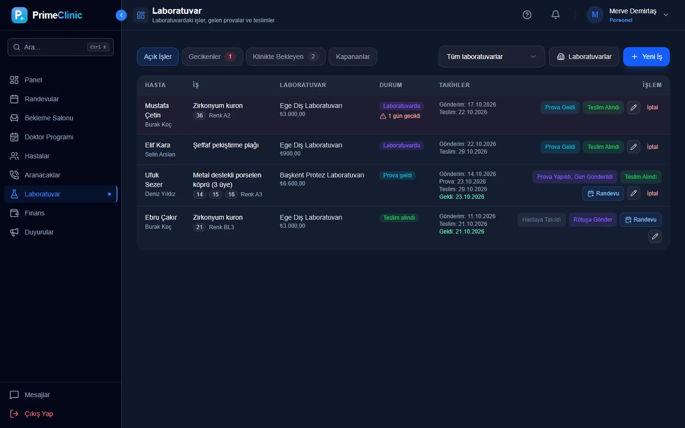Mark Prova Geldi for Mustafa Çetin
The image size is (685, 428).
pos(560,107)
